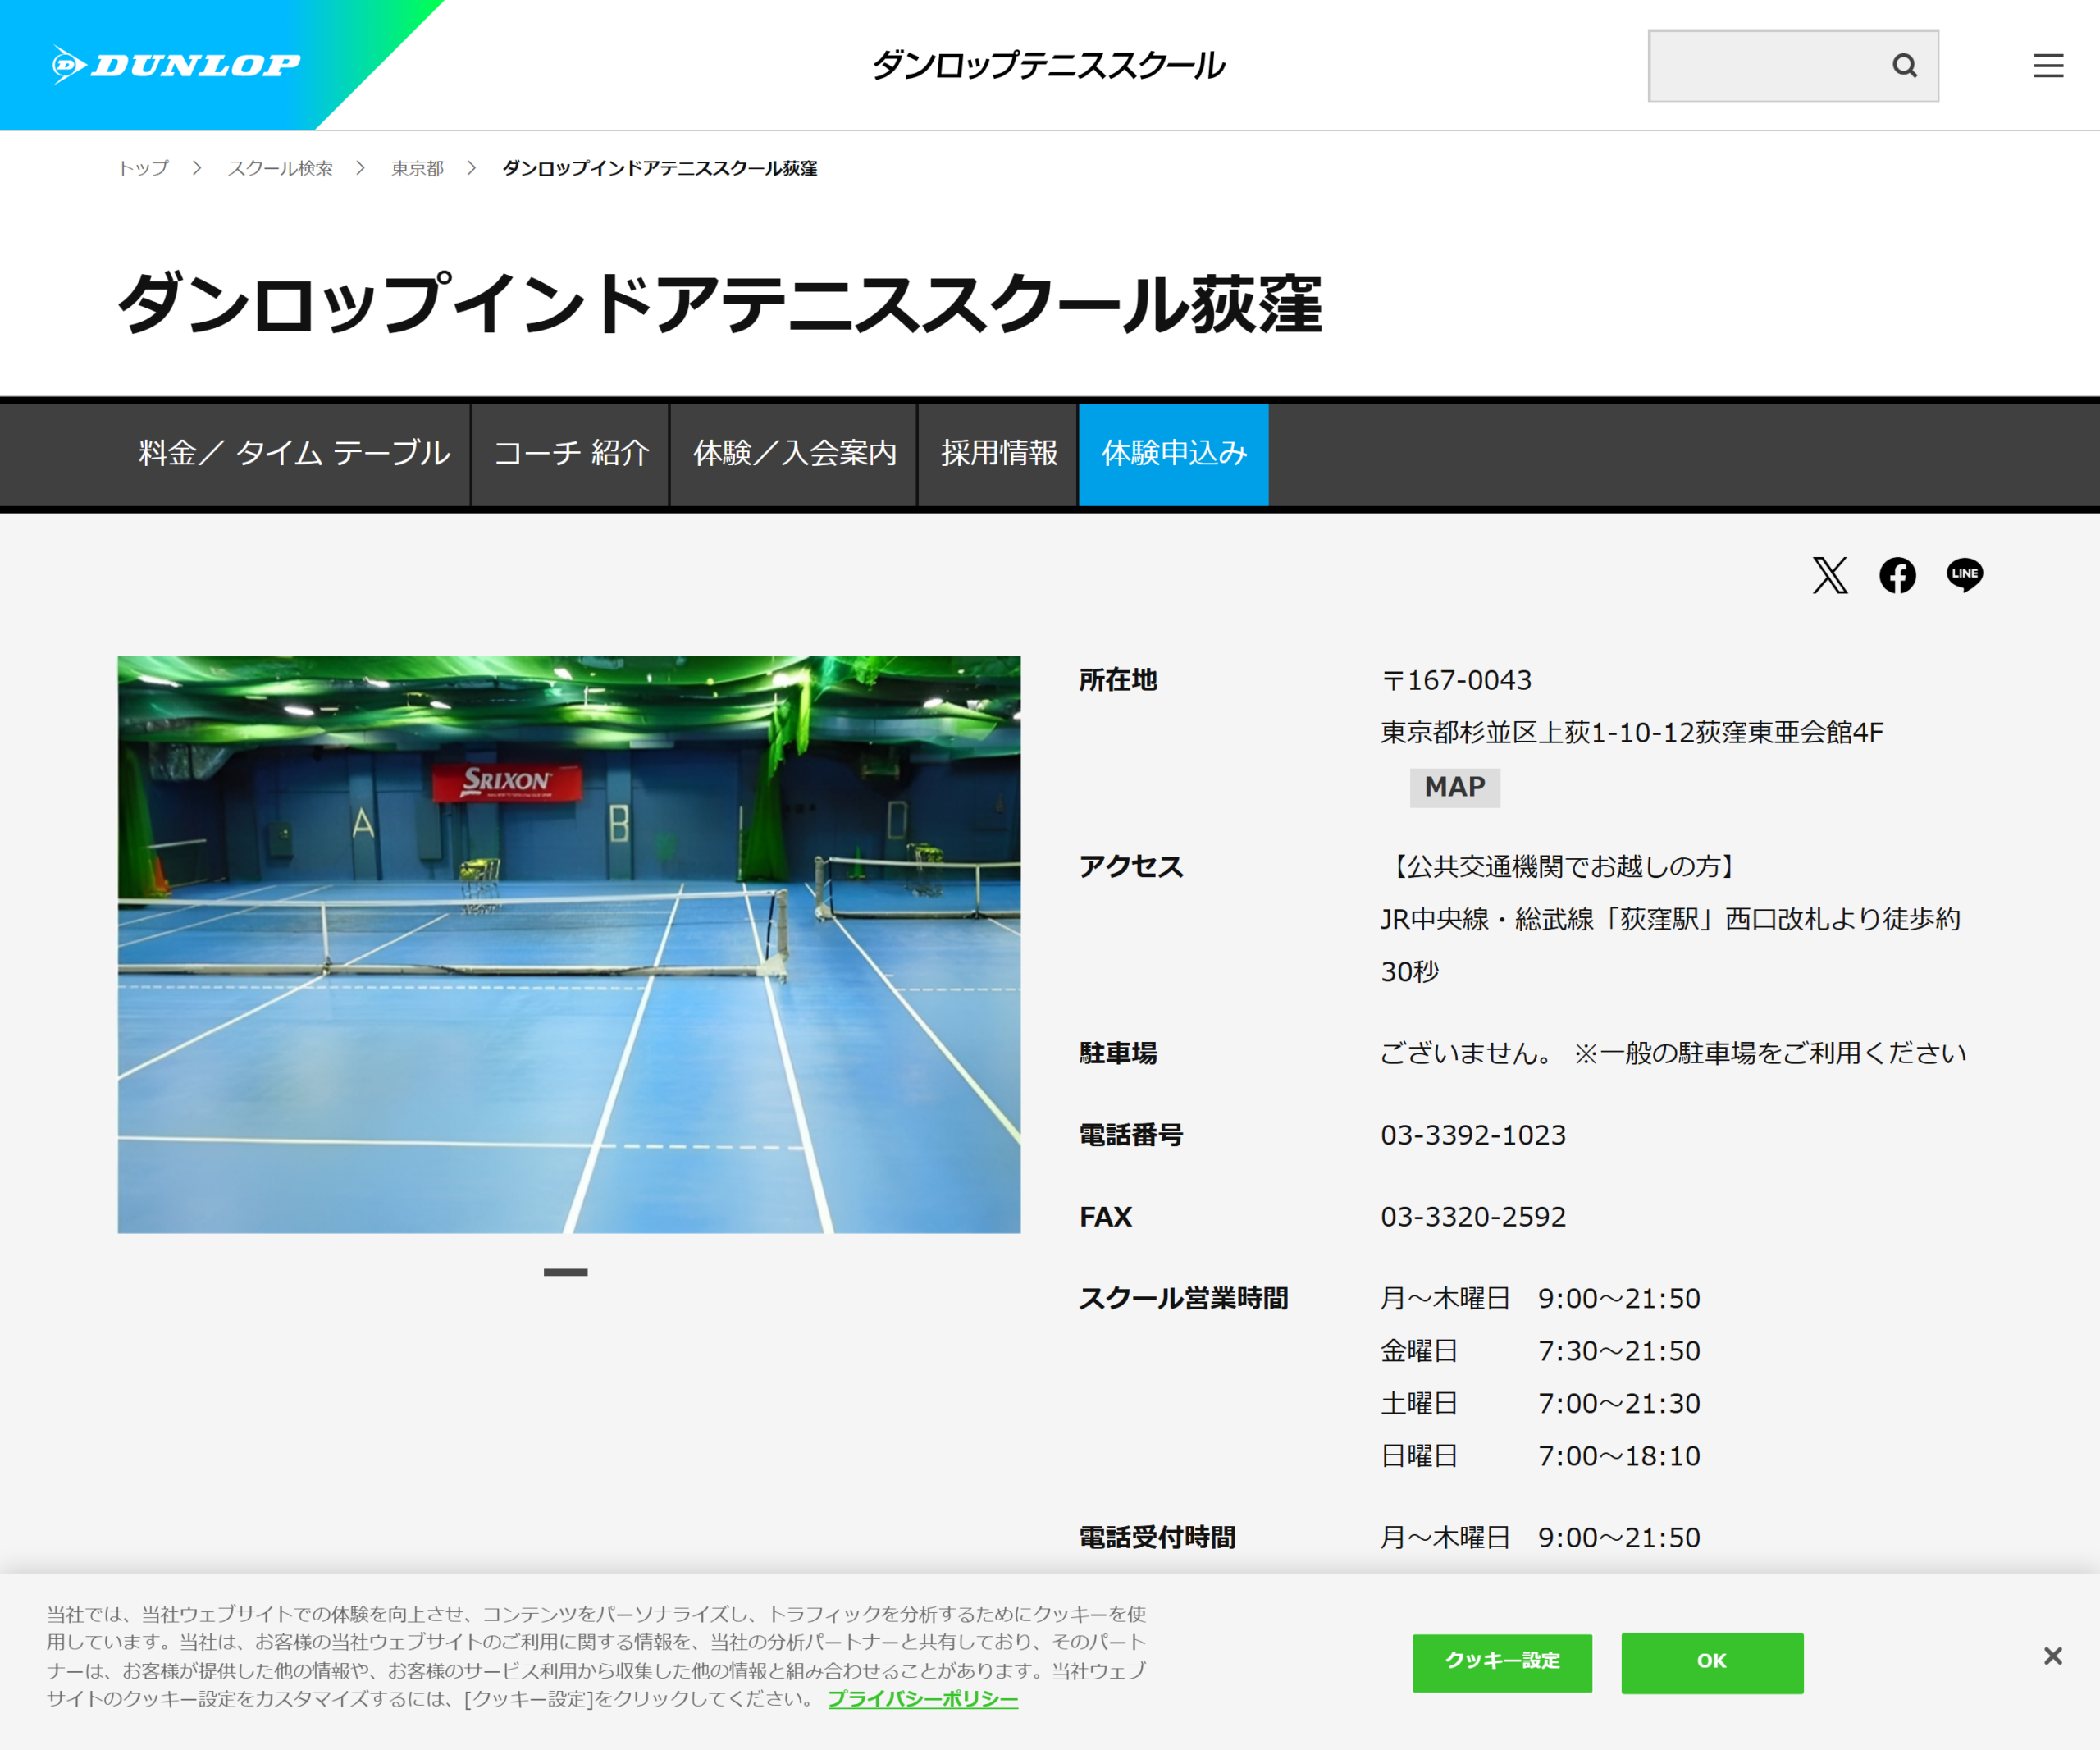
Task: Click the 土曜日 7:00～21:30 hours row
Action: pyautogui.click(x=1540, y=1404)
